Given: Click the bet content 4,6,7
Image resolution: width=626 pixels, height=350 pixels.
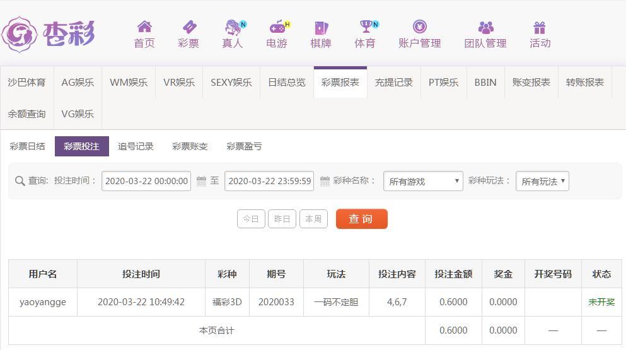Looking at the screenshot, I should pos(397,302).
